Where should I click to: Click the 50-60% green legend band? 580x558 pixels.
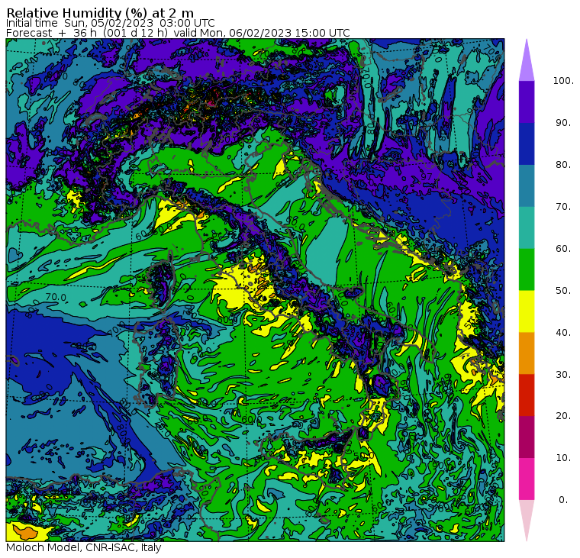pyautogui.click(x=527, y=269)
